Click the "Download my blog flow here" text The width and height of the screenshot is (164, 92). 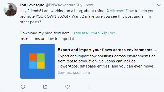point(45,33)
